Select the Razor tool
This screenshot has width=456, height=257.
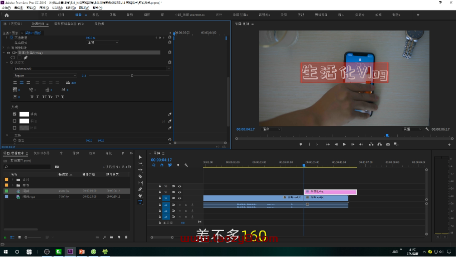tap(140, 176)
